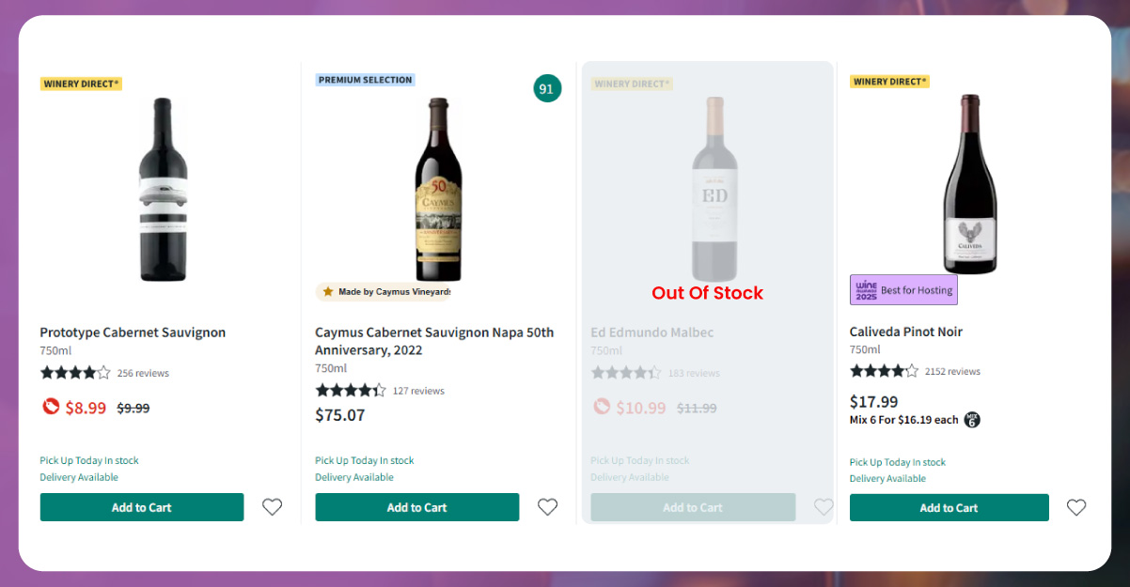Add Prototype Cabernet Sauvignon to cart

pos(142,507)
